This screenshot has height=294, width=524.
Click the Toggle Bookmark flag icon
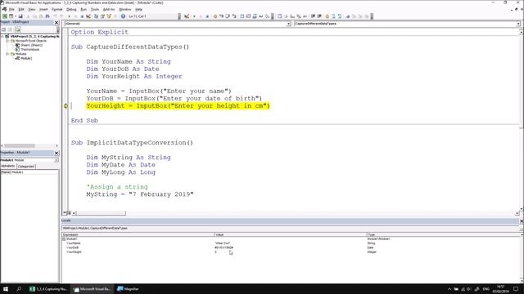click(347, 16)
